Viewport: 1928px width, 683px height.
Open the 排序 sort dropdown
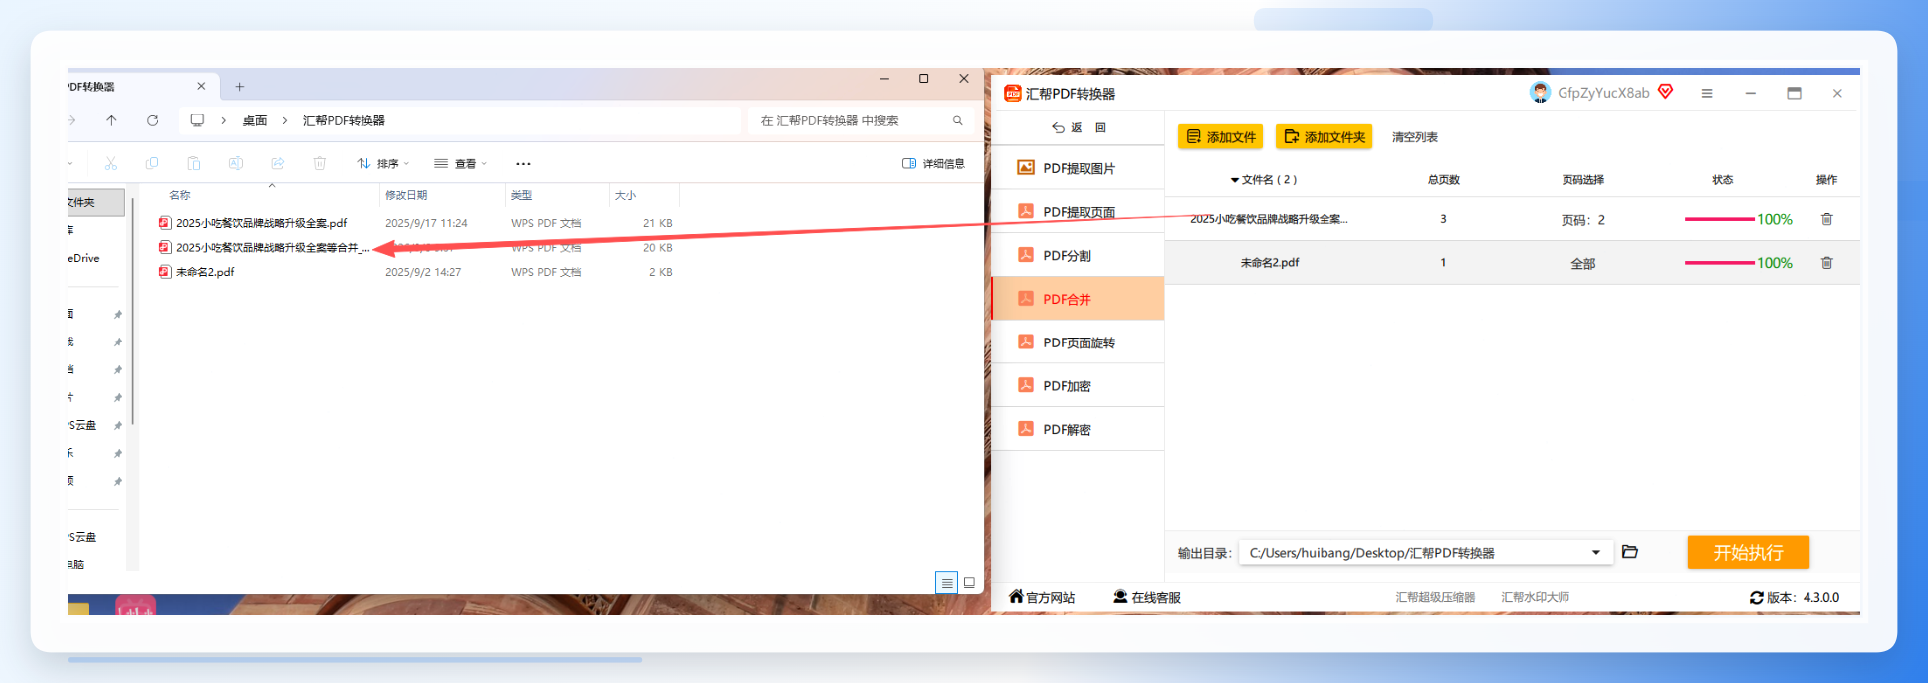pyautogui.click(x=383, y=163)
